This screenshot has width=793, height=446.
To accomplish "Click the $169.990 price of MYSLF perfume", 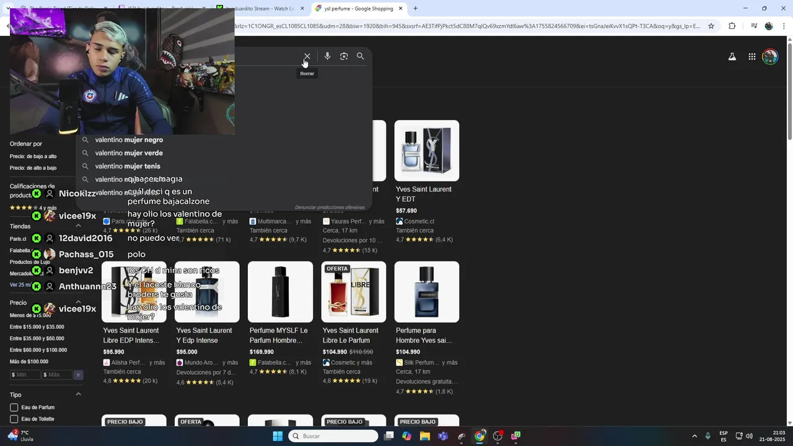I will point(262,352).
